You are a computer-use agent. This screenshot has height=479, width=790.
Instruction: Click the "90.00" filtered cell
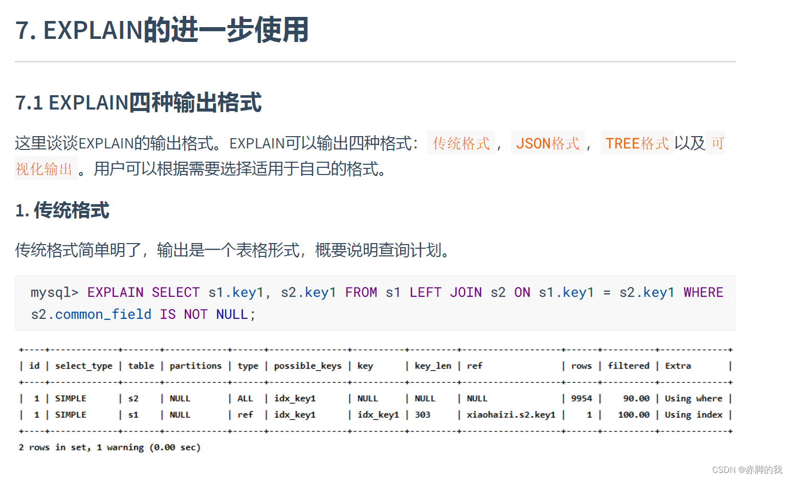click(x=637, y=399)
